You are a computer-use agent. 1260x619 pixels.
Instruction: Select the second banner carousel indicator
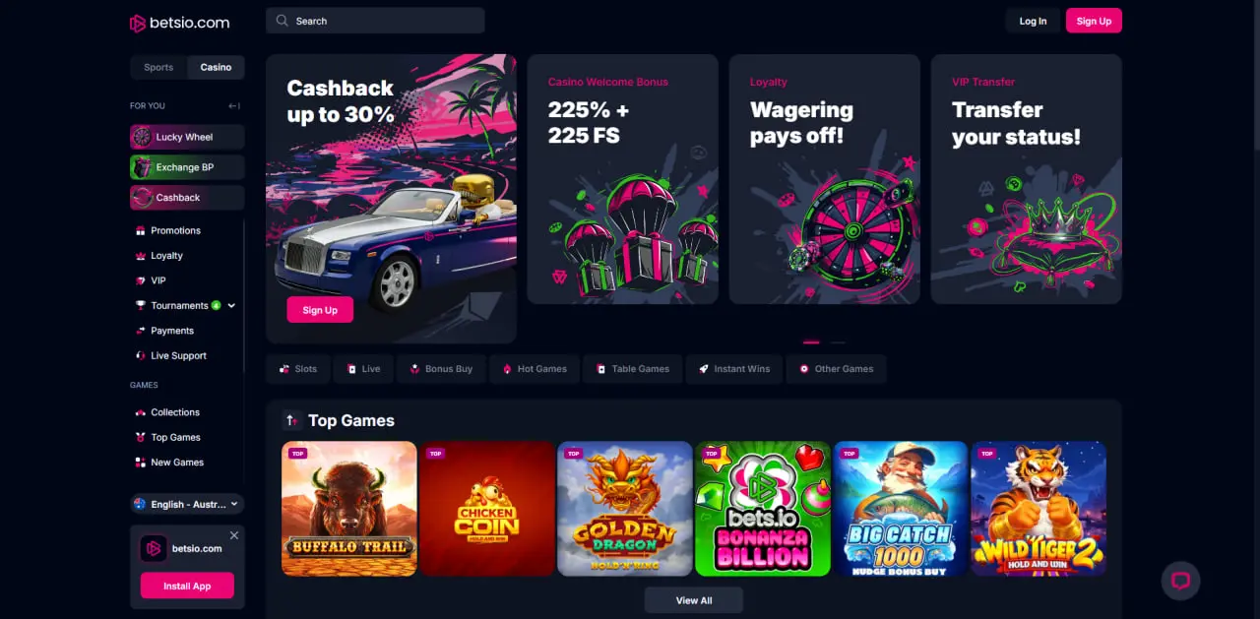(x=838, y=342)
